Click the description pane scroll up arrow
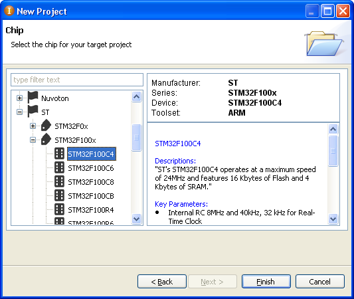 (x=333, y=130)
